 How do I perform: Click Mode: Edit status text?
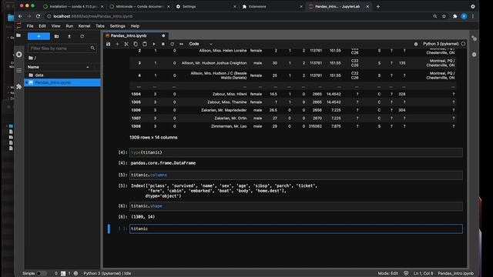click(387, 274)
